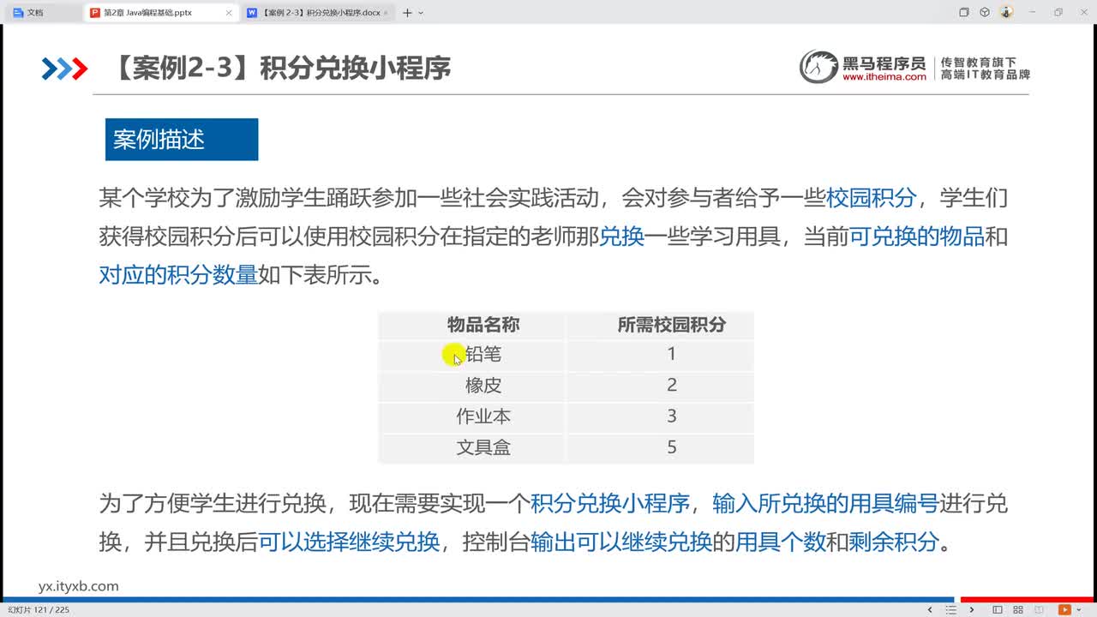
Task: Click highlighted text 校园积分 in first line
Action: (872, 198)
